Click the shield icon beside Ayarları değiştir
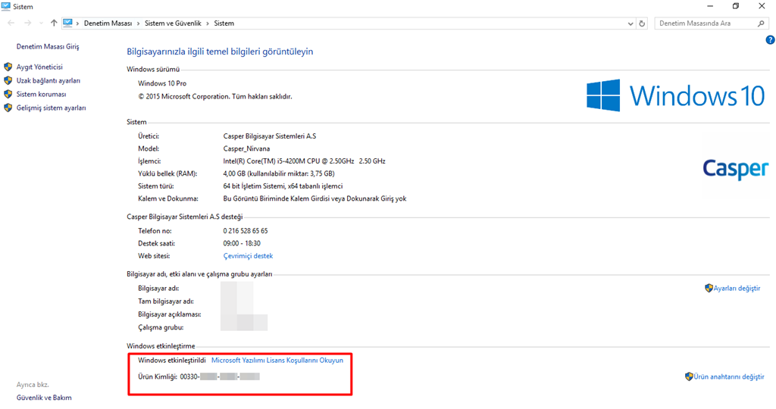 (x=709, y=288)
